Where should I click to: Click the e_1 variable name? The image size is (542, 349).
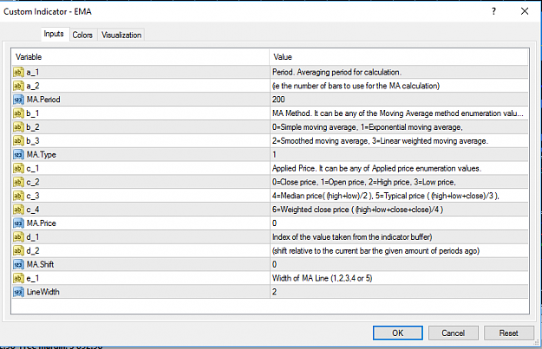(x=33, y=278)
